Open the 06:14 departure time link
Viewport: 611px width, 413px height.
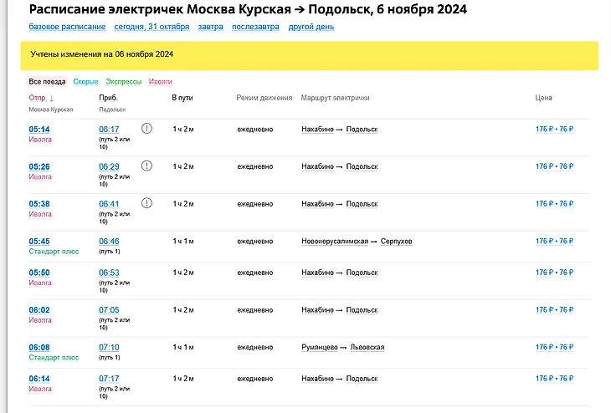tap(39, 379)
